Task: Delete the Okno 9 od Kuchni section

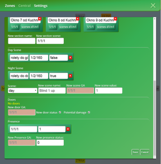Action: point(116,18)
